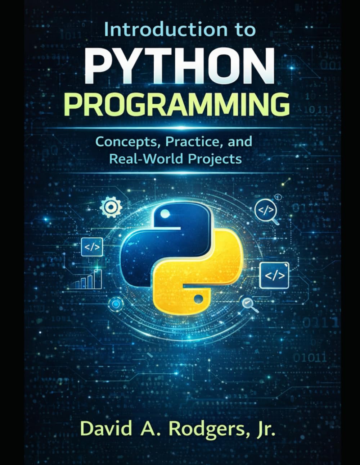Screen dimensions: 360x465
Task: Click the "Concepts, Practice, and" subtitle line
Action: (174, 141)
